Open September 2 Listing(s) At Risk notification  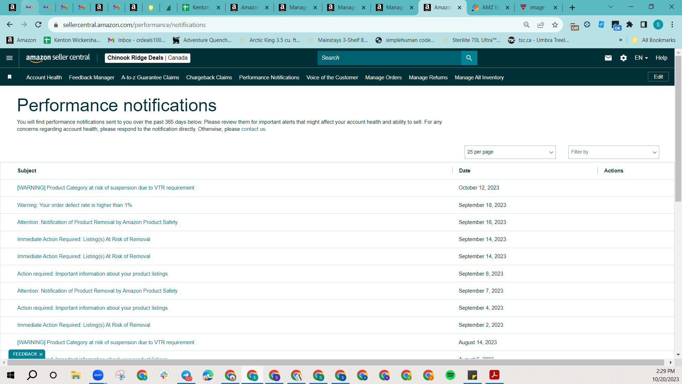84,325
